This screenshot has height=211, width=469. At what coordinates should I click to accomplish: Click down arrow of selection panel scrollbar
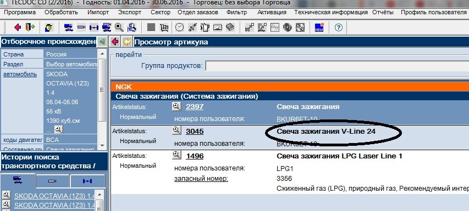(x=102, y=146)
